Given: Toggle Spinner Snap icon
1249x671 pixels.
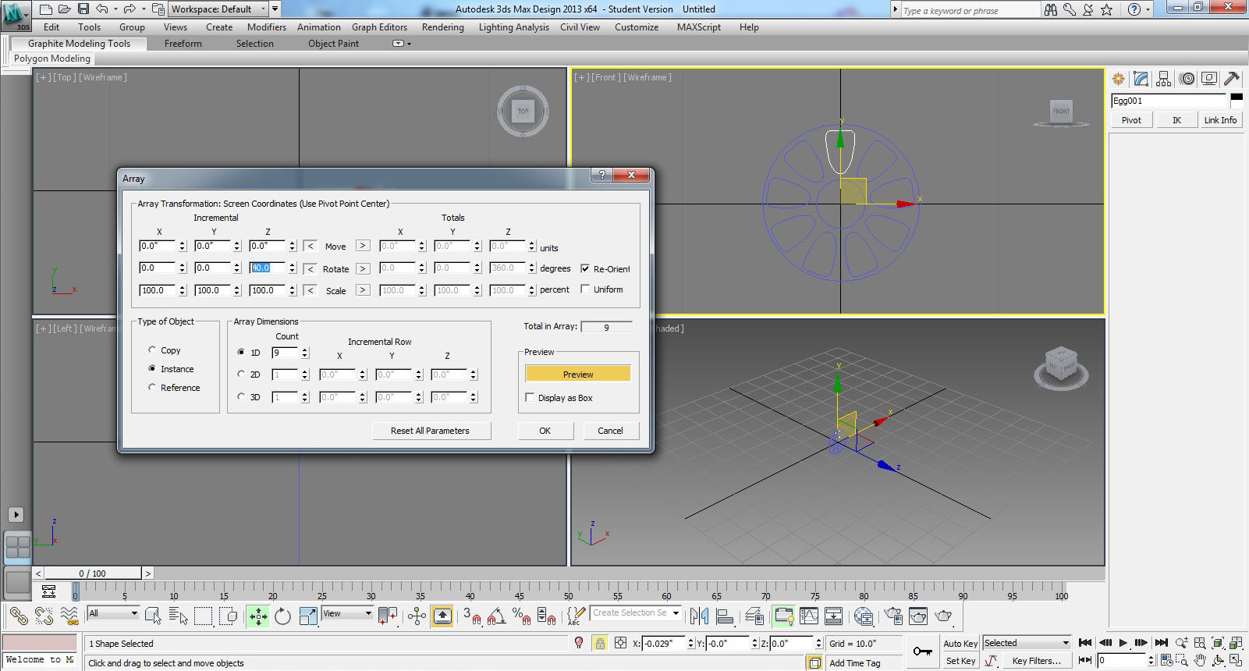Looking at the screenshot, I should tap(547, 616).
